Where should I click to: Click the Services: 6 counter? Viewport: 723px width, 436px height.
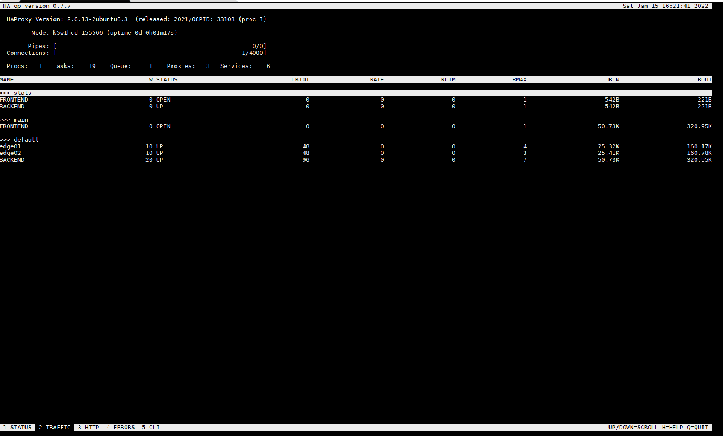pos(245,66)
